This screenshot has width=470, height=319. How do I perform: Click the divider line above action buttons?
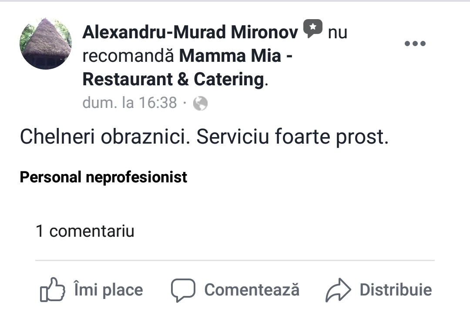click(235, 261)
